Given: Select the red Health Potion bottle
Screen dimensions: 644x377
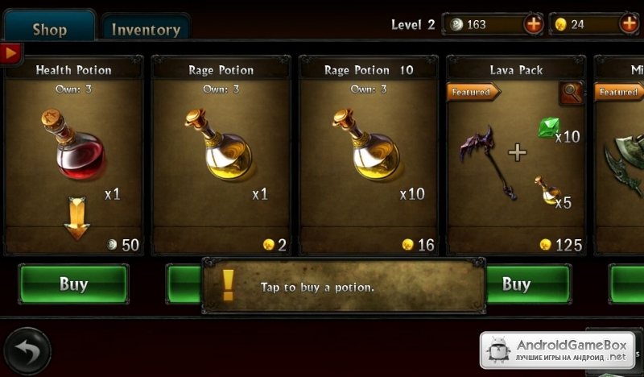Looking at the screenshot, I should (x=74, y=144).
